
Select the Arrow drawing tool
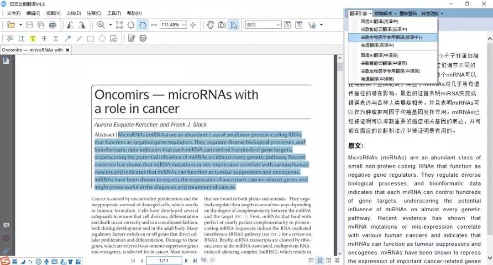pos(68,39)
